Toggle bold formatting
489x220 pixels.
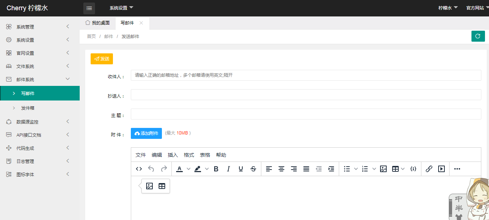(216, 169)
